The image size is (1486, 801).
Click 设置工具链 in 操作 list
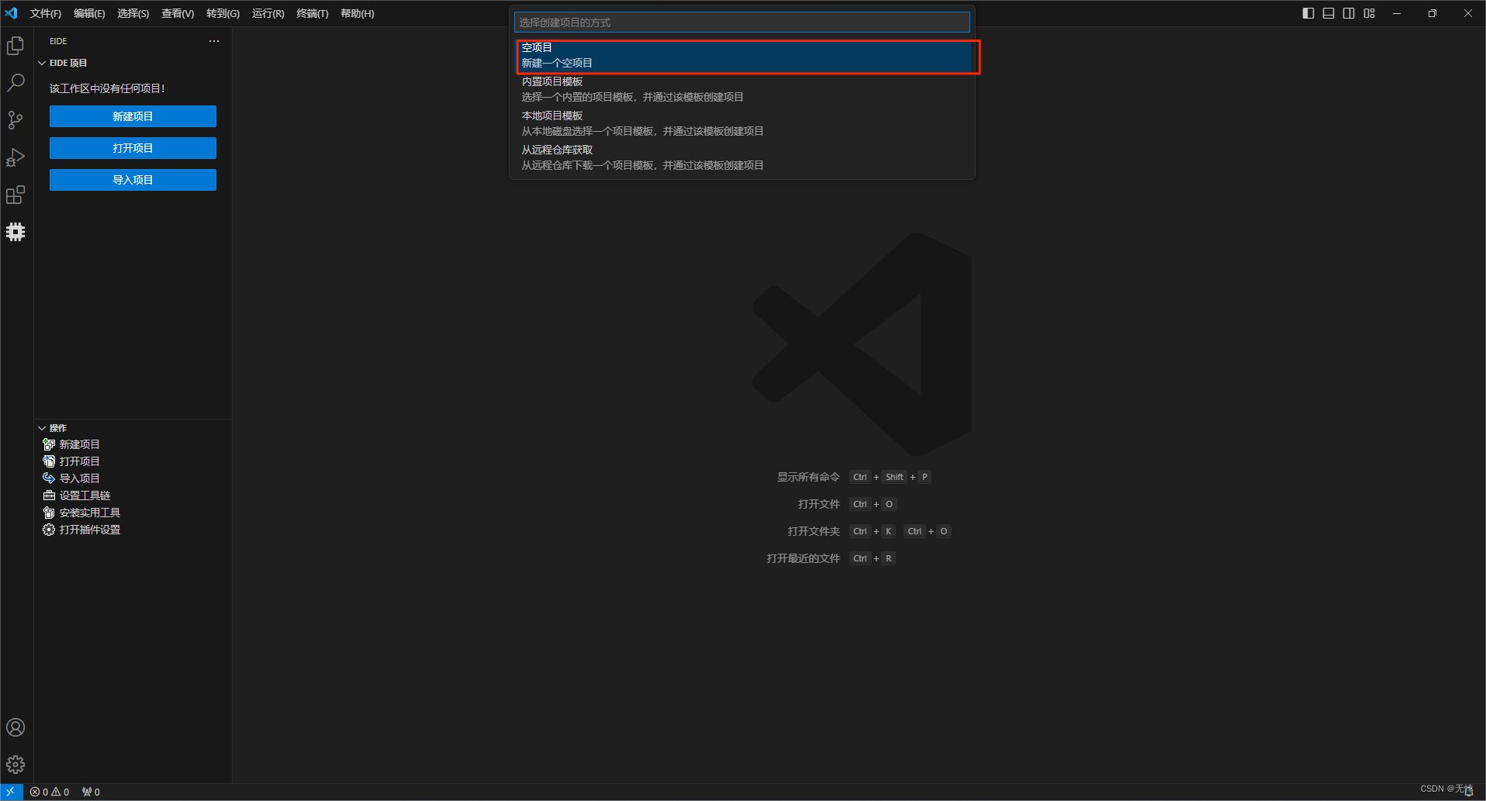click(x=85, y=495)
